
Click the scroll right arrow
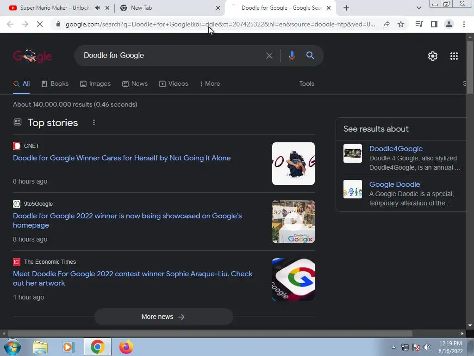[462, 333]
